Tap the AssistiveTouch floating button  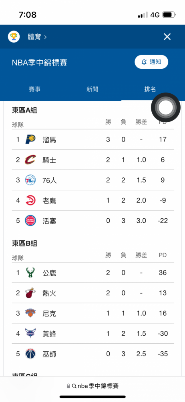pos(166,107)
